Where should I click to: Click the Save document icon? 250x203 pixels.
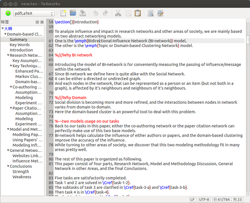pyautogui.click(x=83, y=13)
